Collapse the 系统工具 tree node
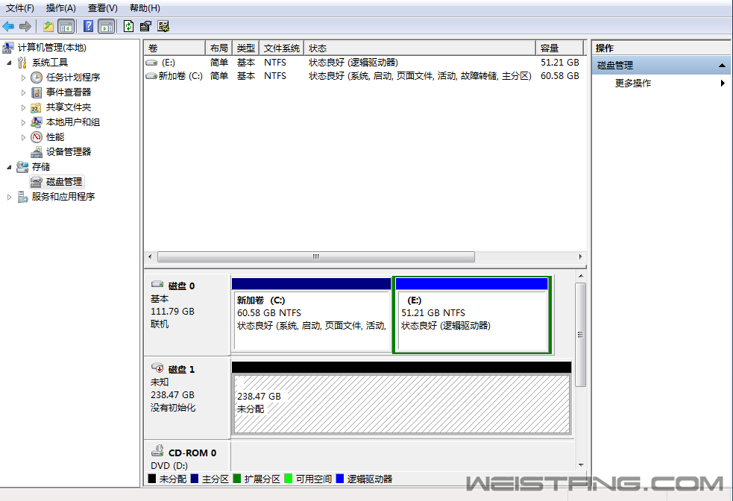733x501 pixels. (x=10, y=63)
